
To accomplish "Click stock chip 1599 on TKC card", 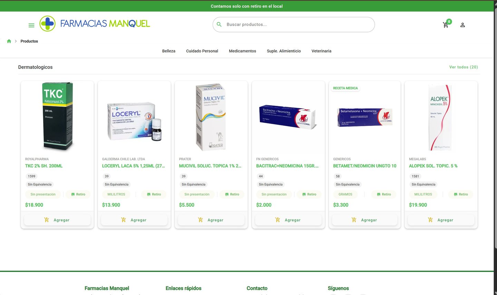I will 31,176.
